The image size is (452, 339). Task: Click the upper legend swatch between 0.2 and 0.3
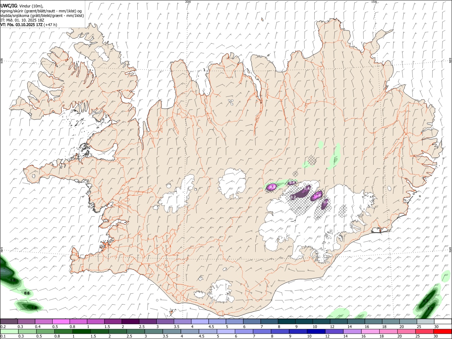coord(9,321)
